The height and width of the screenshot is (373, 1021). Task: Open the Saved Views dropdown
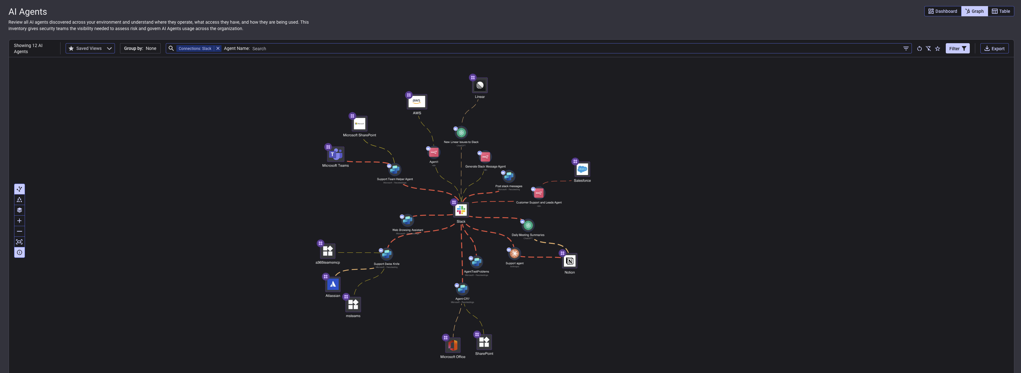tap(90, 48)
